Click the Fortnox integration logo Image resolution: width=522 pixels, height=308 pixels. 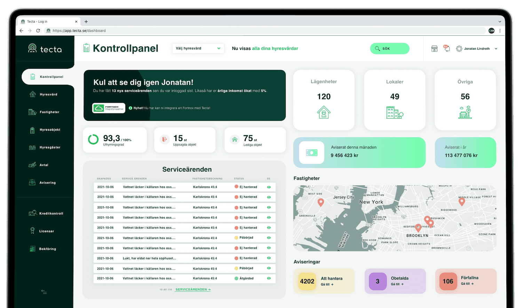pyautogui.click(x=109, y=108)
